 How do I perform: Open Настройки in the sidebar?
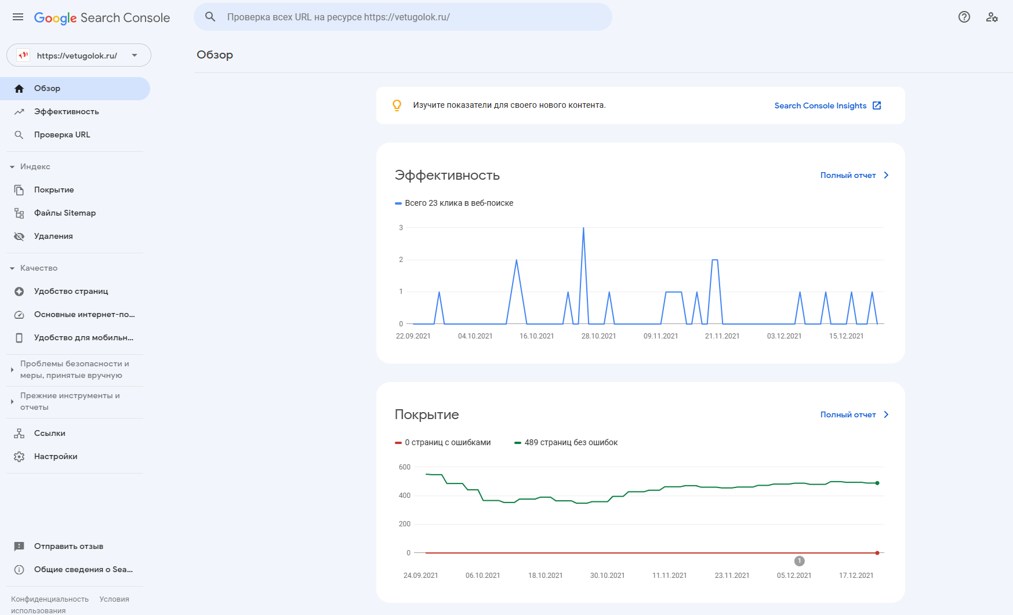pos(56,457)
